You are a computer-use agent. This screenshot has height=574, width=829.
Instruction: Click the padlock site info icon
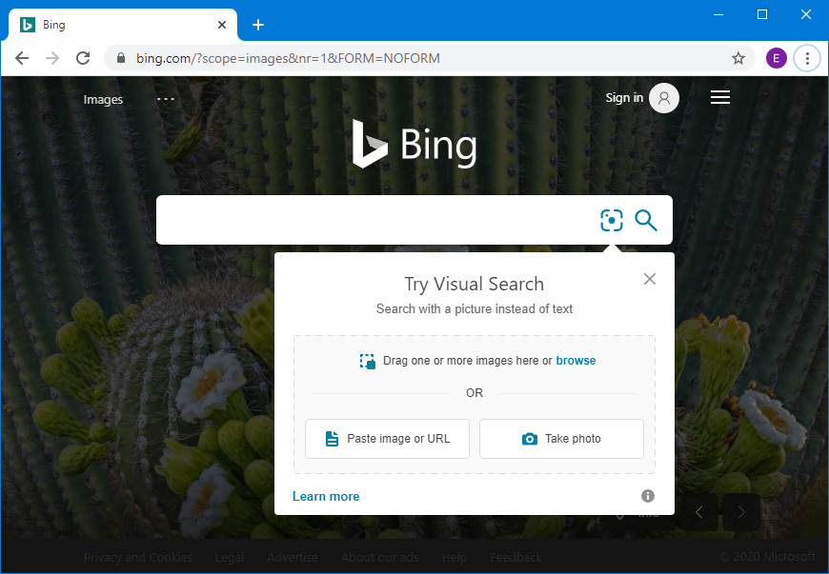point(121,58)
